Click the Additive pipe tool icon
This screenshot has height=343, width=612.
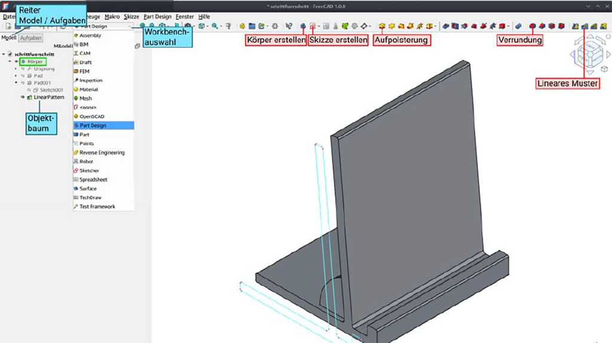pyautogui.click(x=410, y=26)
